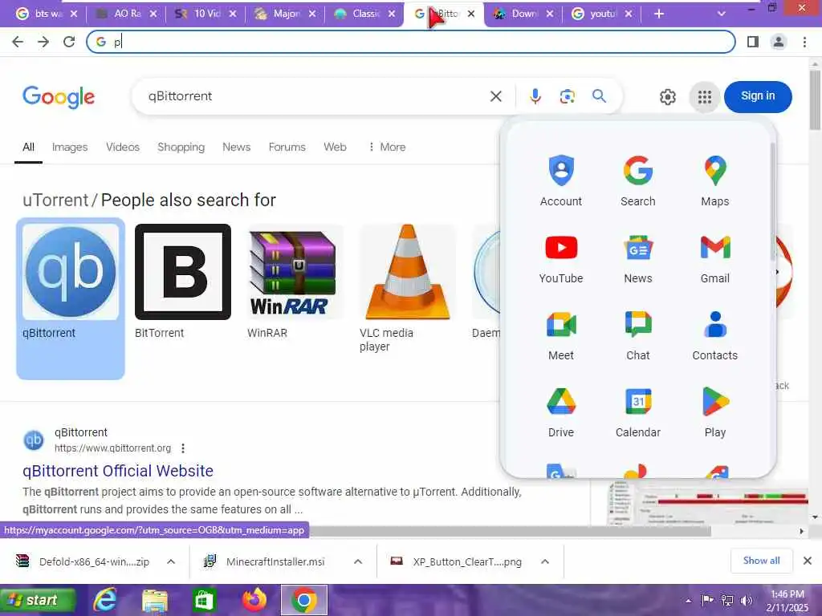Select the qBittorrent related search card
Screen dimensions: 822x616
(x=71, y=298)
